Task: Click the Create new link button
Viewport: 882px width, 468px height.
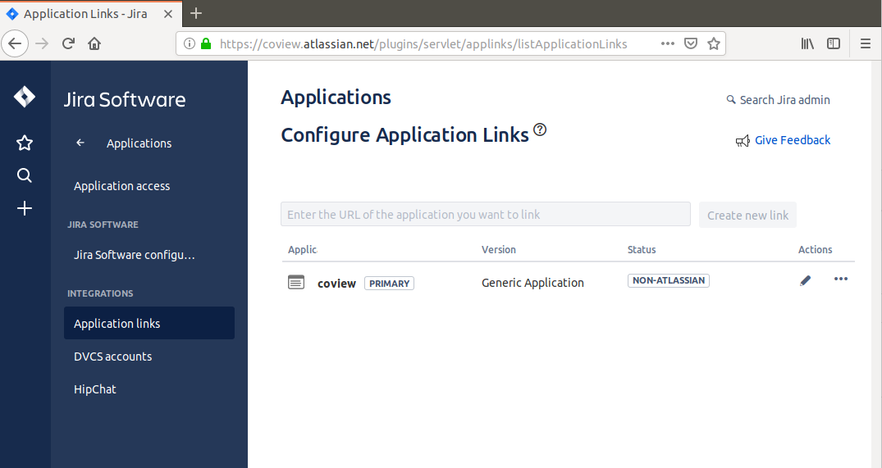Action: tap(747, 216)
